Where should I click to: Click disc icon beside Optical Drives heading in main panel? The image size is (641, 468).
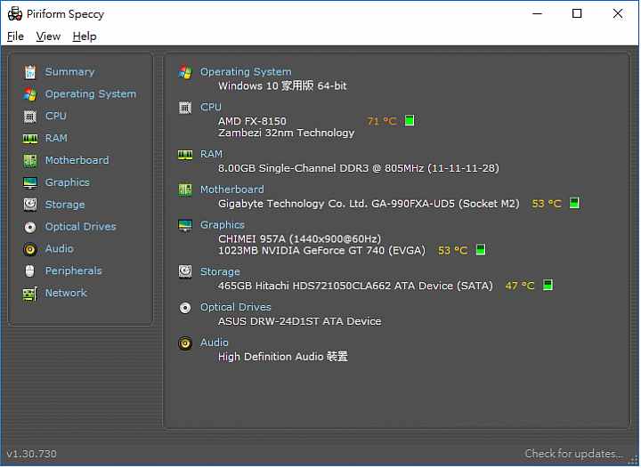click(185, 308)
